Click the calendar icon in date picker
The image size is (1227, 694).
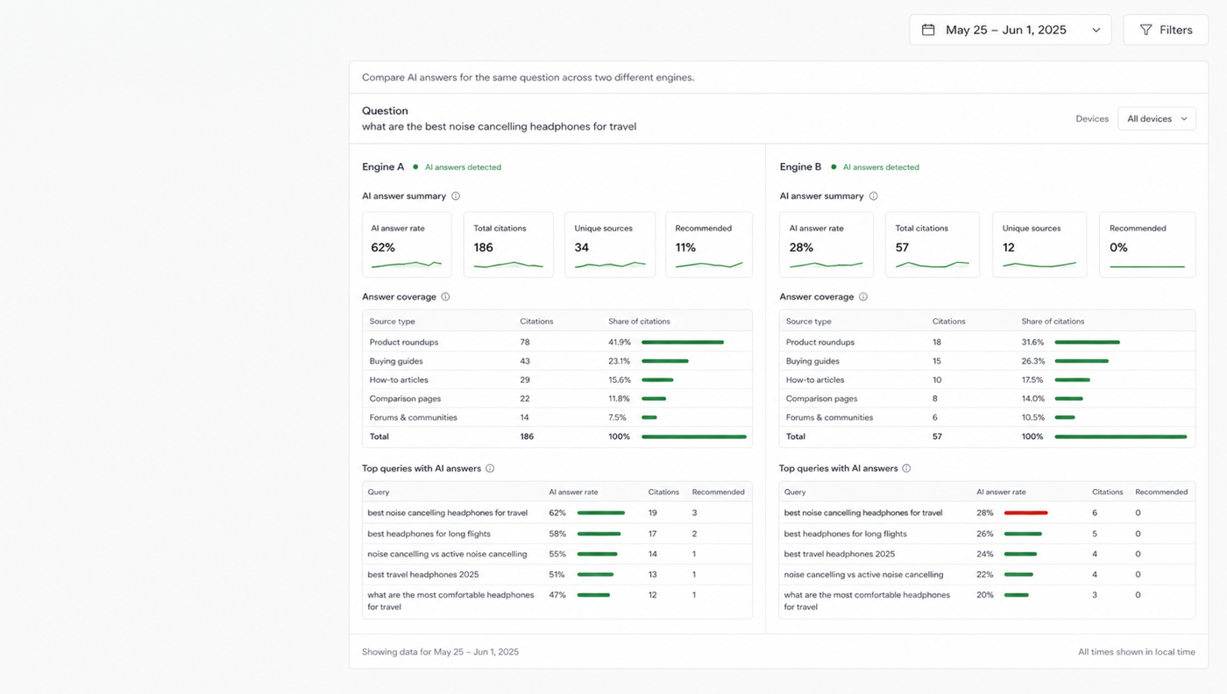928,30
